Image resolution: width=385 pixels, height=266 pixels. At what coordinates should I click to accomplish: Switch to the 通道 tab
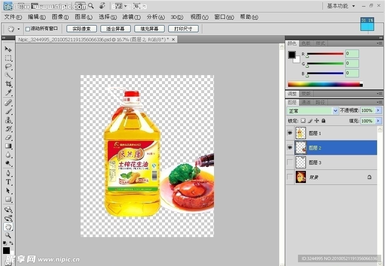(x=306, y=102)
